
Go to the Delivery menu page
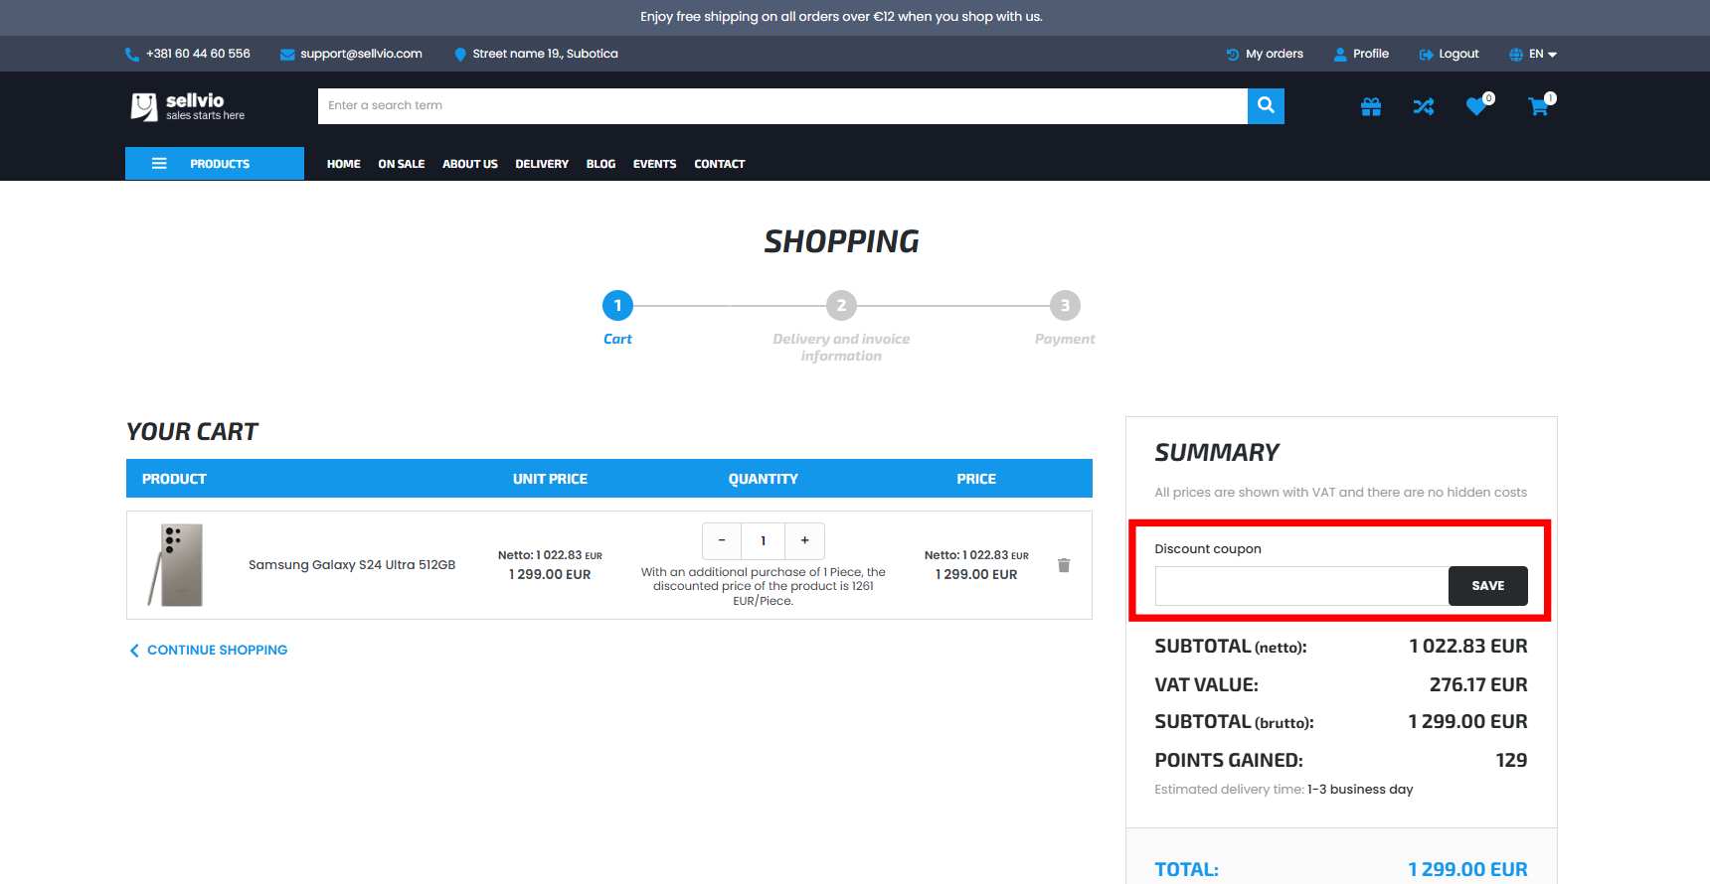(x=542, y=164)
